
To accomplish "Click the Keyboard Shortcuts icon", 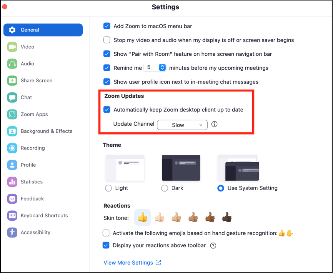I will (x=12, y=216).
